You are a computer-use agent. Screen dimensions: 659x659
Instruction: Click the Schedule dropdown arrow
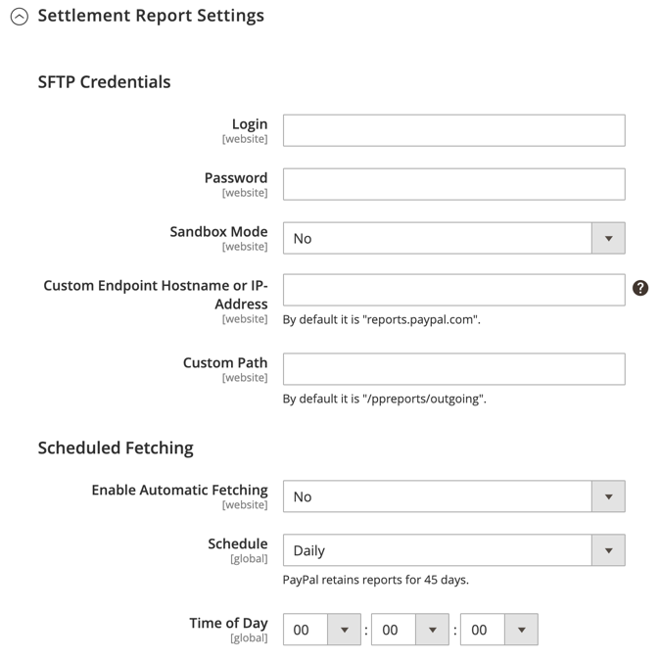click(608, 550)
